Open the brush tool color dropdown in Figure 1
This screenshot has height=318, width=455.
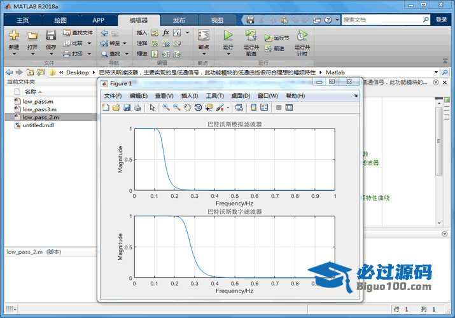[x=228, y=107]
